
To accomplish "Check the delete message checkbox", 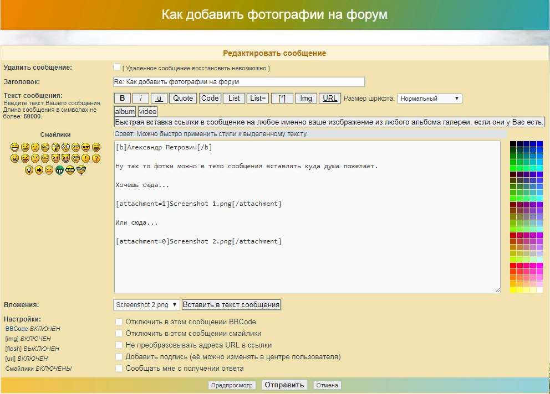I will tap(116, 67).
